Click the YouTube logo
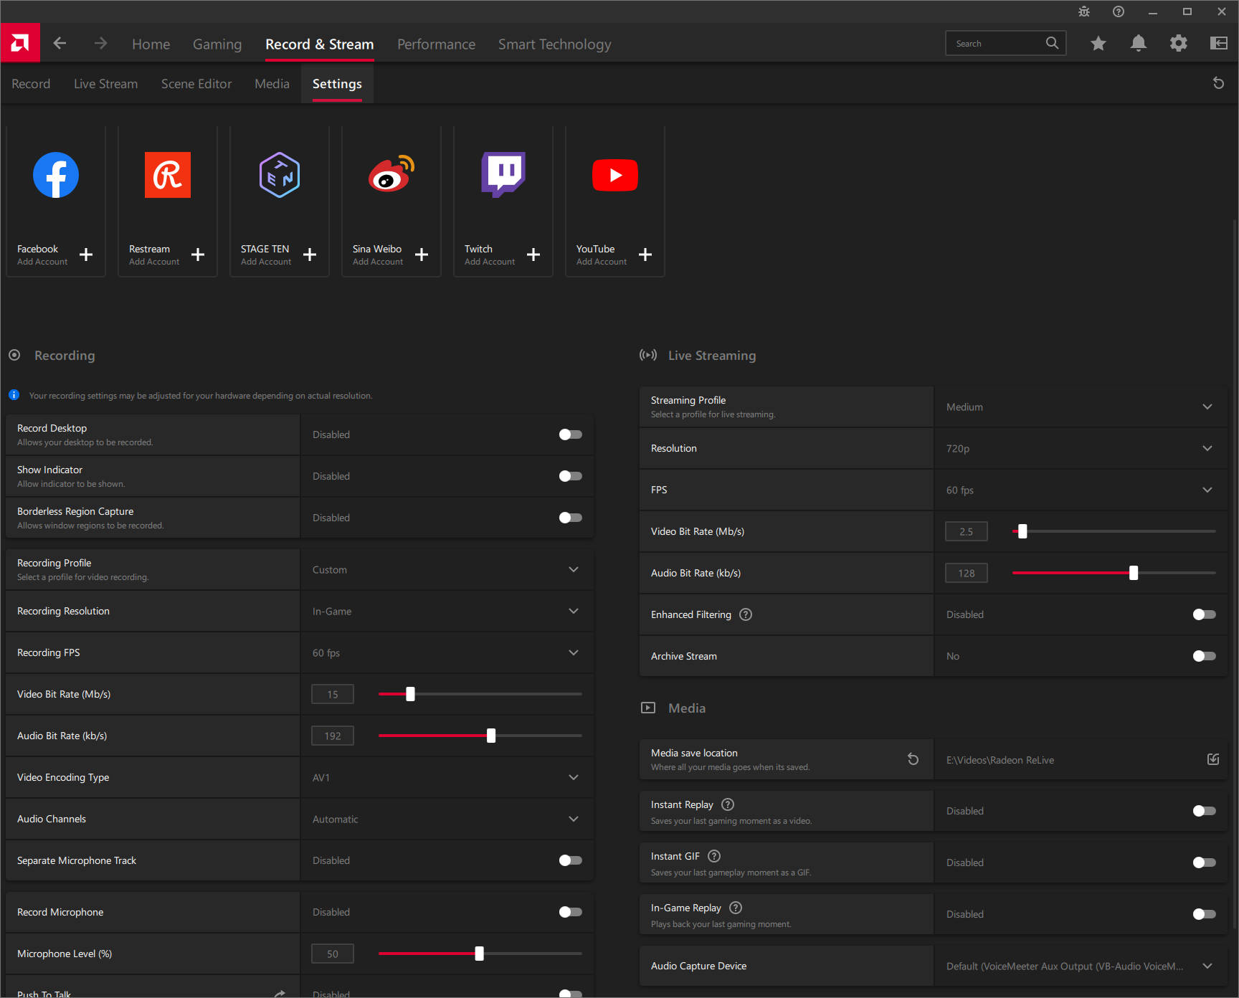Image resolution: width=1239 pixels, height=998 pixels. point(615,175)
